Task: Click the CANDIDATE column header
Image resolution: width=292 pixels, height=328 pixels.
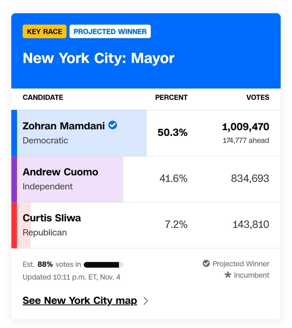Action: (43, 97)
